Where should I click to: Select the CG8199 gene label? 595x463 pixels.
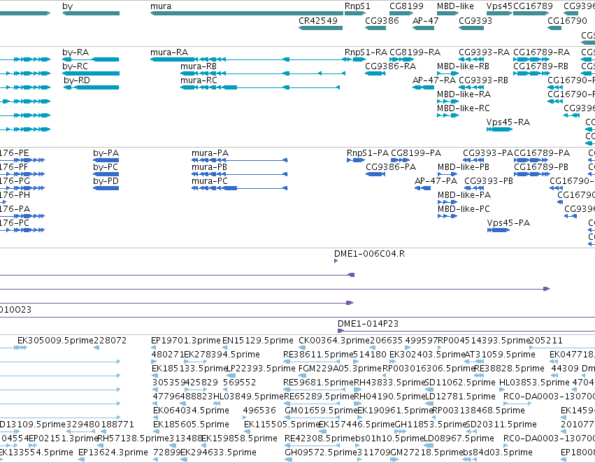tap(406, 6)
